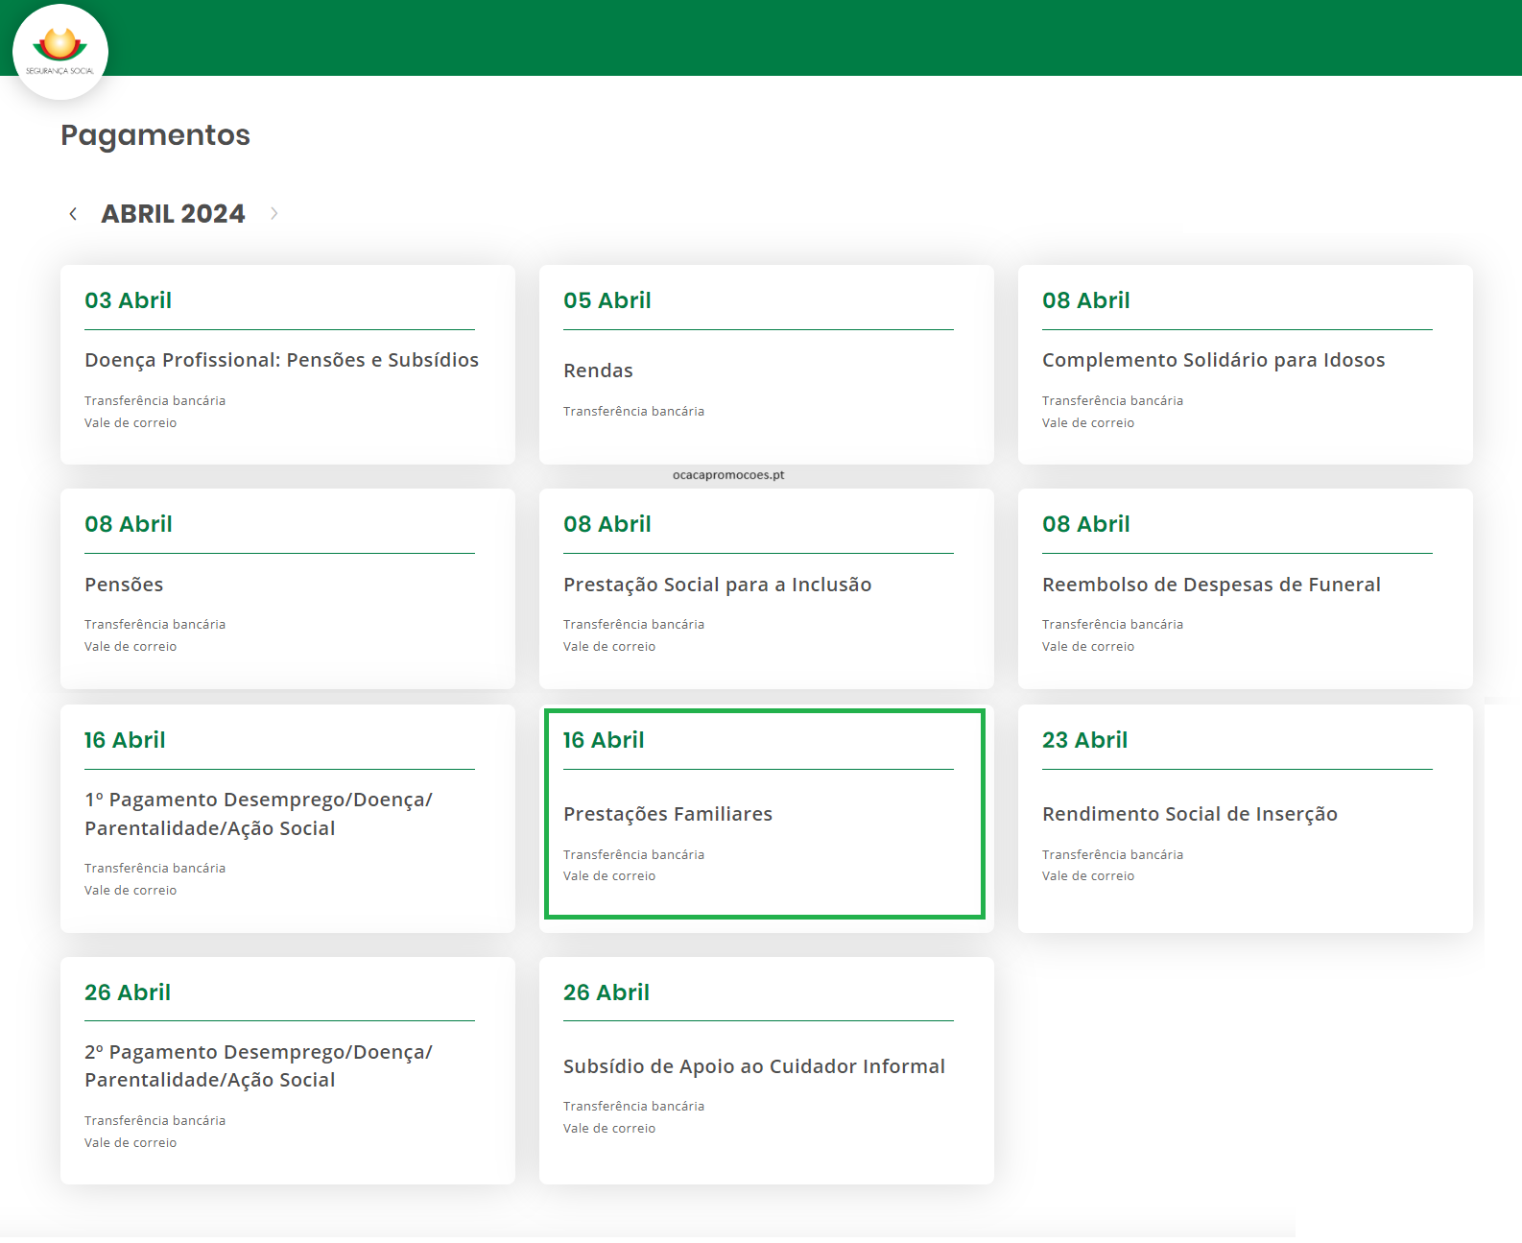Viewport: 1522px width, 1243px height.
Task: Click Vale de correio under Complemento Solidário
Action: [1088, 422]
